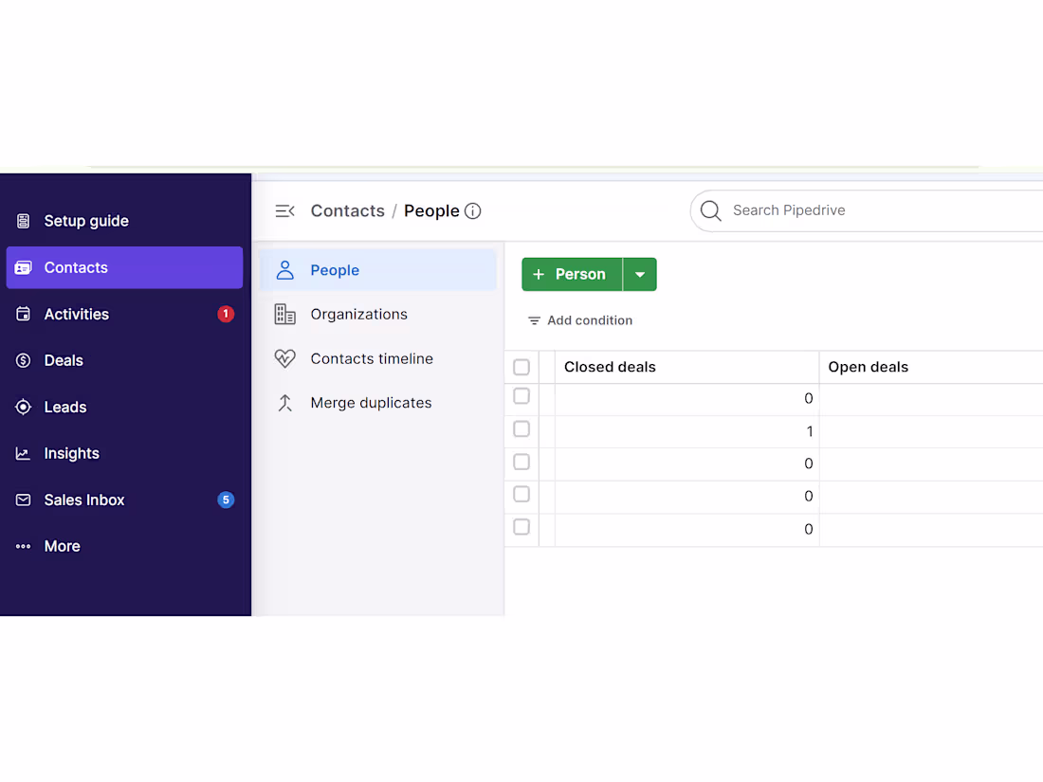Click the green + Person button
This screenshot has width=1043, height=782.
pos(572,274)
